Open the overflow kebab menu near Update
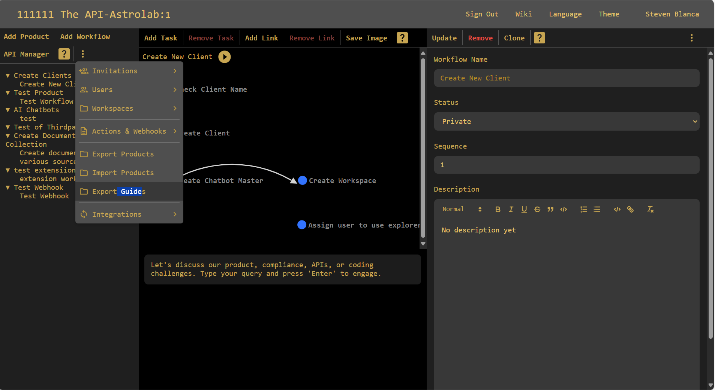Image resolution: width=715 pixels, height=390 pixels. [691, 37]
